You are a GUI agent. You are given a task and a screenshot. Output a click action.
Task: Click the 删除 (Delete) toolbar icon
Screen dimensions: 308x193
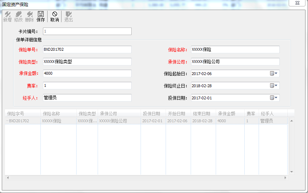[x=30, y=16]
